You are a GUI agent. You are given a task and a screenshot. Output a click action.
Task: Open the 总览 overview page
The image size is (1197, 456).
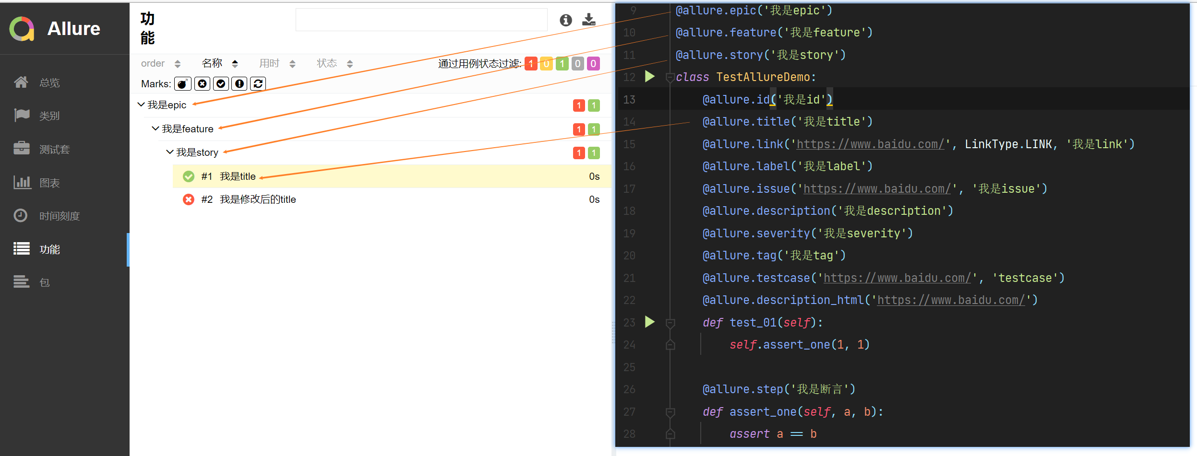49,82
